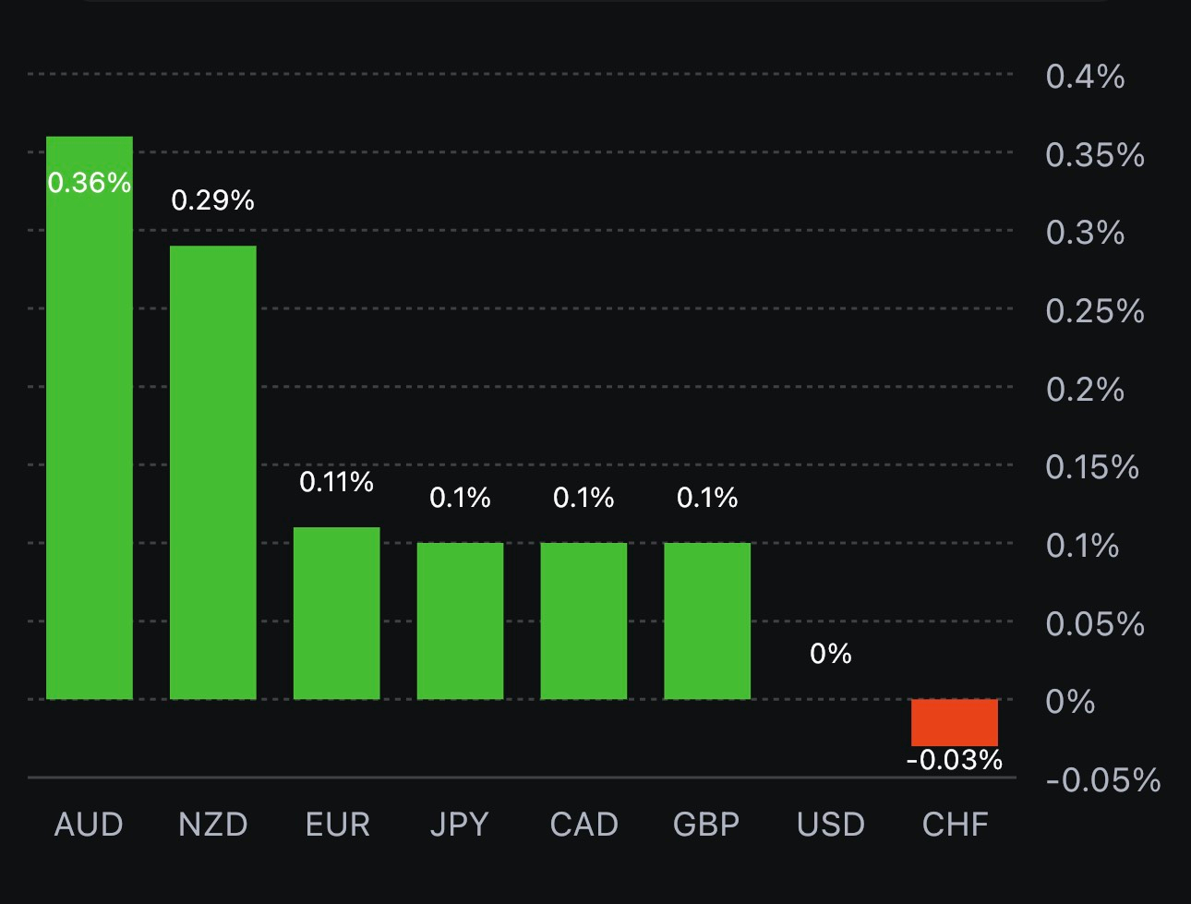Select the CAD currency label
The height and width of the screenshot is (904, 1191).
tap(583, 825)
